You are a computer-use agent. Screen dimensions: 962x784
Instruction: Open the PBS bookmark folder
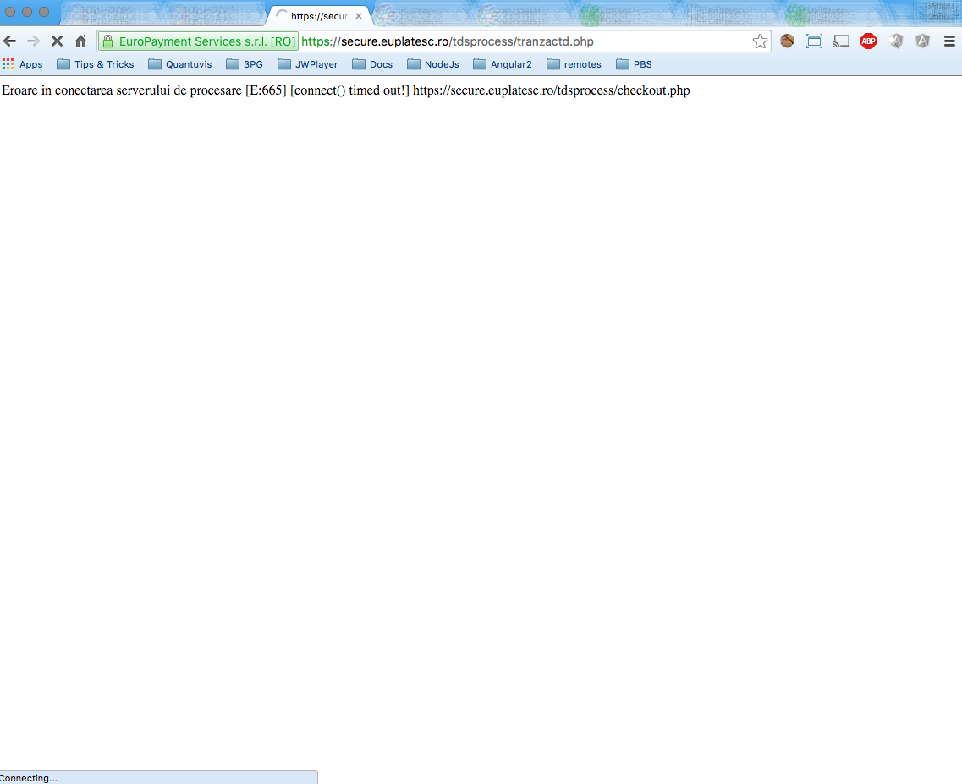(634, 64)
